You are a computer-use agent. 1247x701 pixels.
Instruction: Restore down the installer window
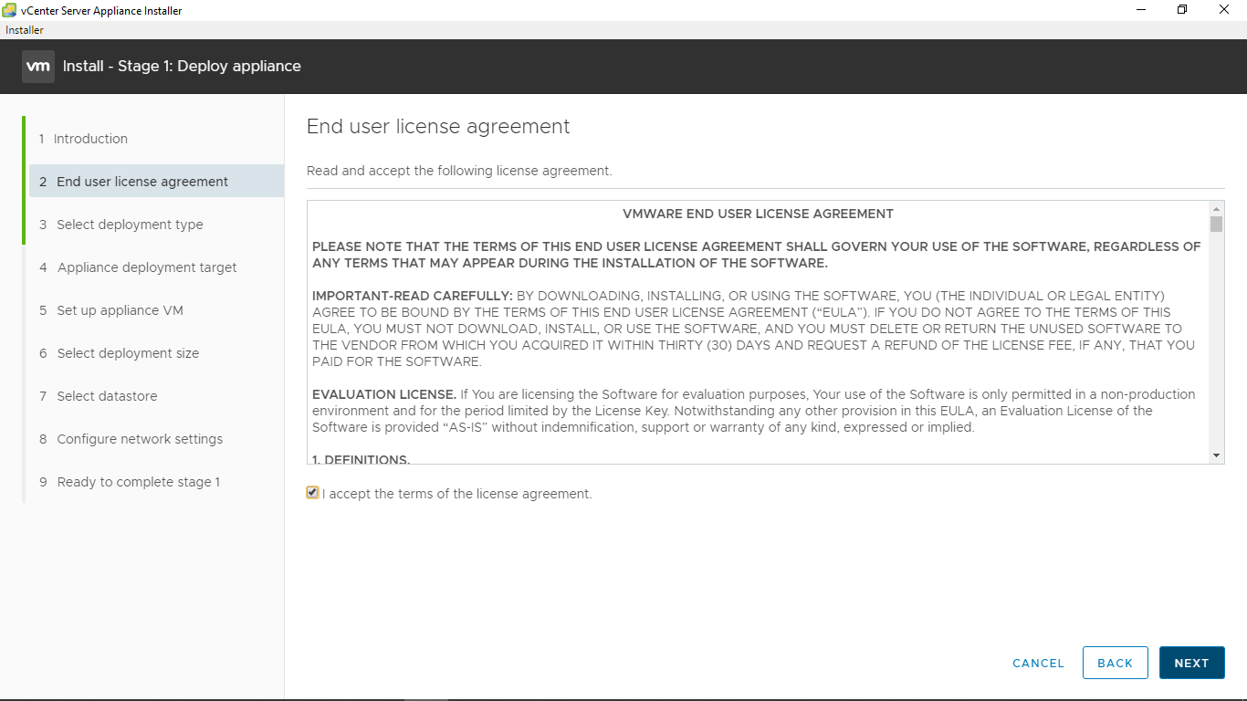coord(1182,10)
